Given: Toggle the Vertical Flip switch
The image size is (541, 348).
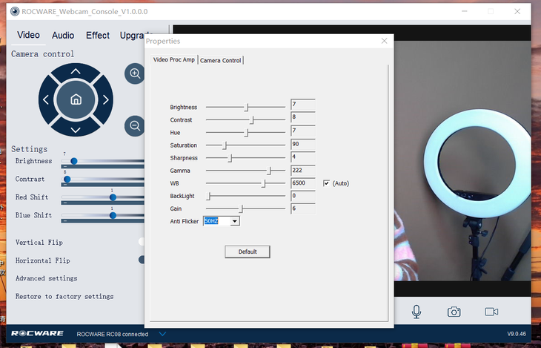Looking at the screenshot, I should (141, 242).
